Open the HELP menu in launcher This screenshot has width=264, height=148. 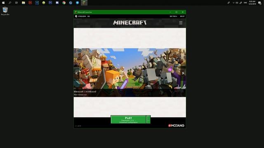click(x=182, y=16)
